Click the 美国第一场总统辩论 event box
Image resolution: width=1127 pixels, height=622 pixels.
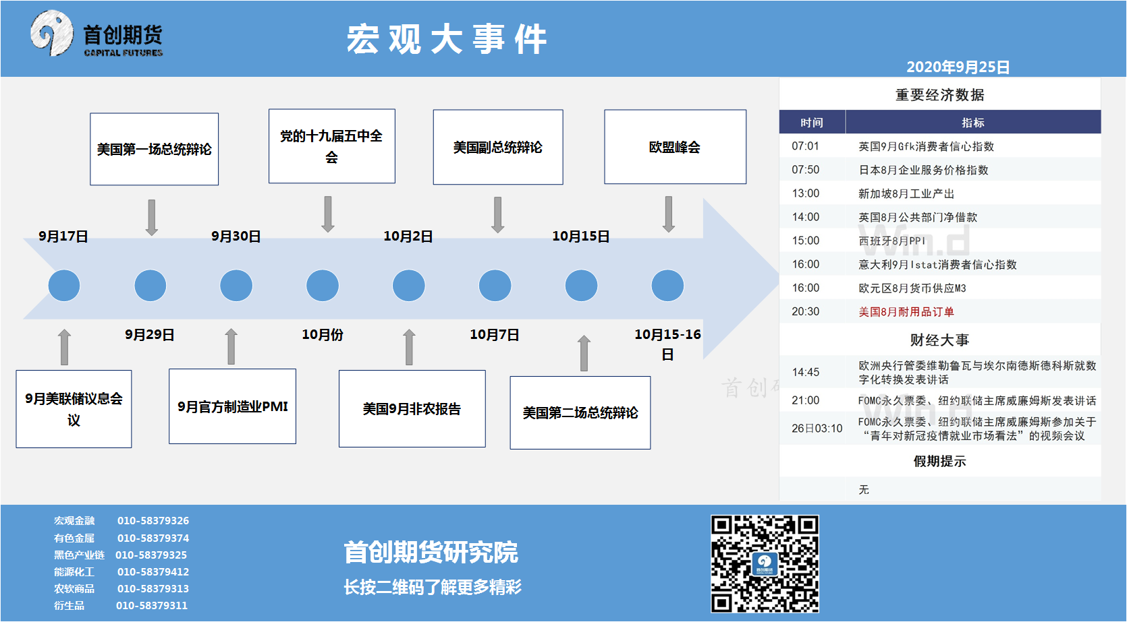pyautogui.click(x=155, y=149)
